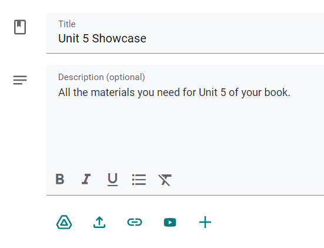Insert a bulleted list
The width and height of the screenshot is (324, 248).
click(139, 180)
